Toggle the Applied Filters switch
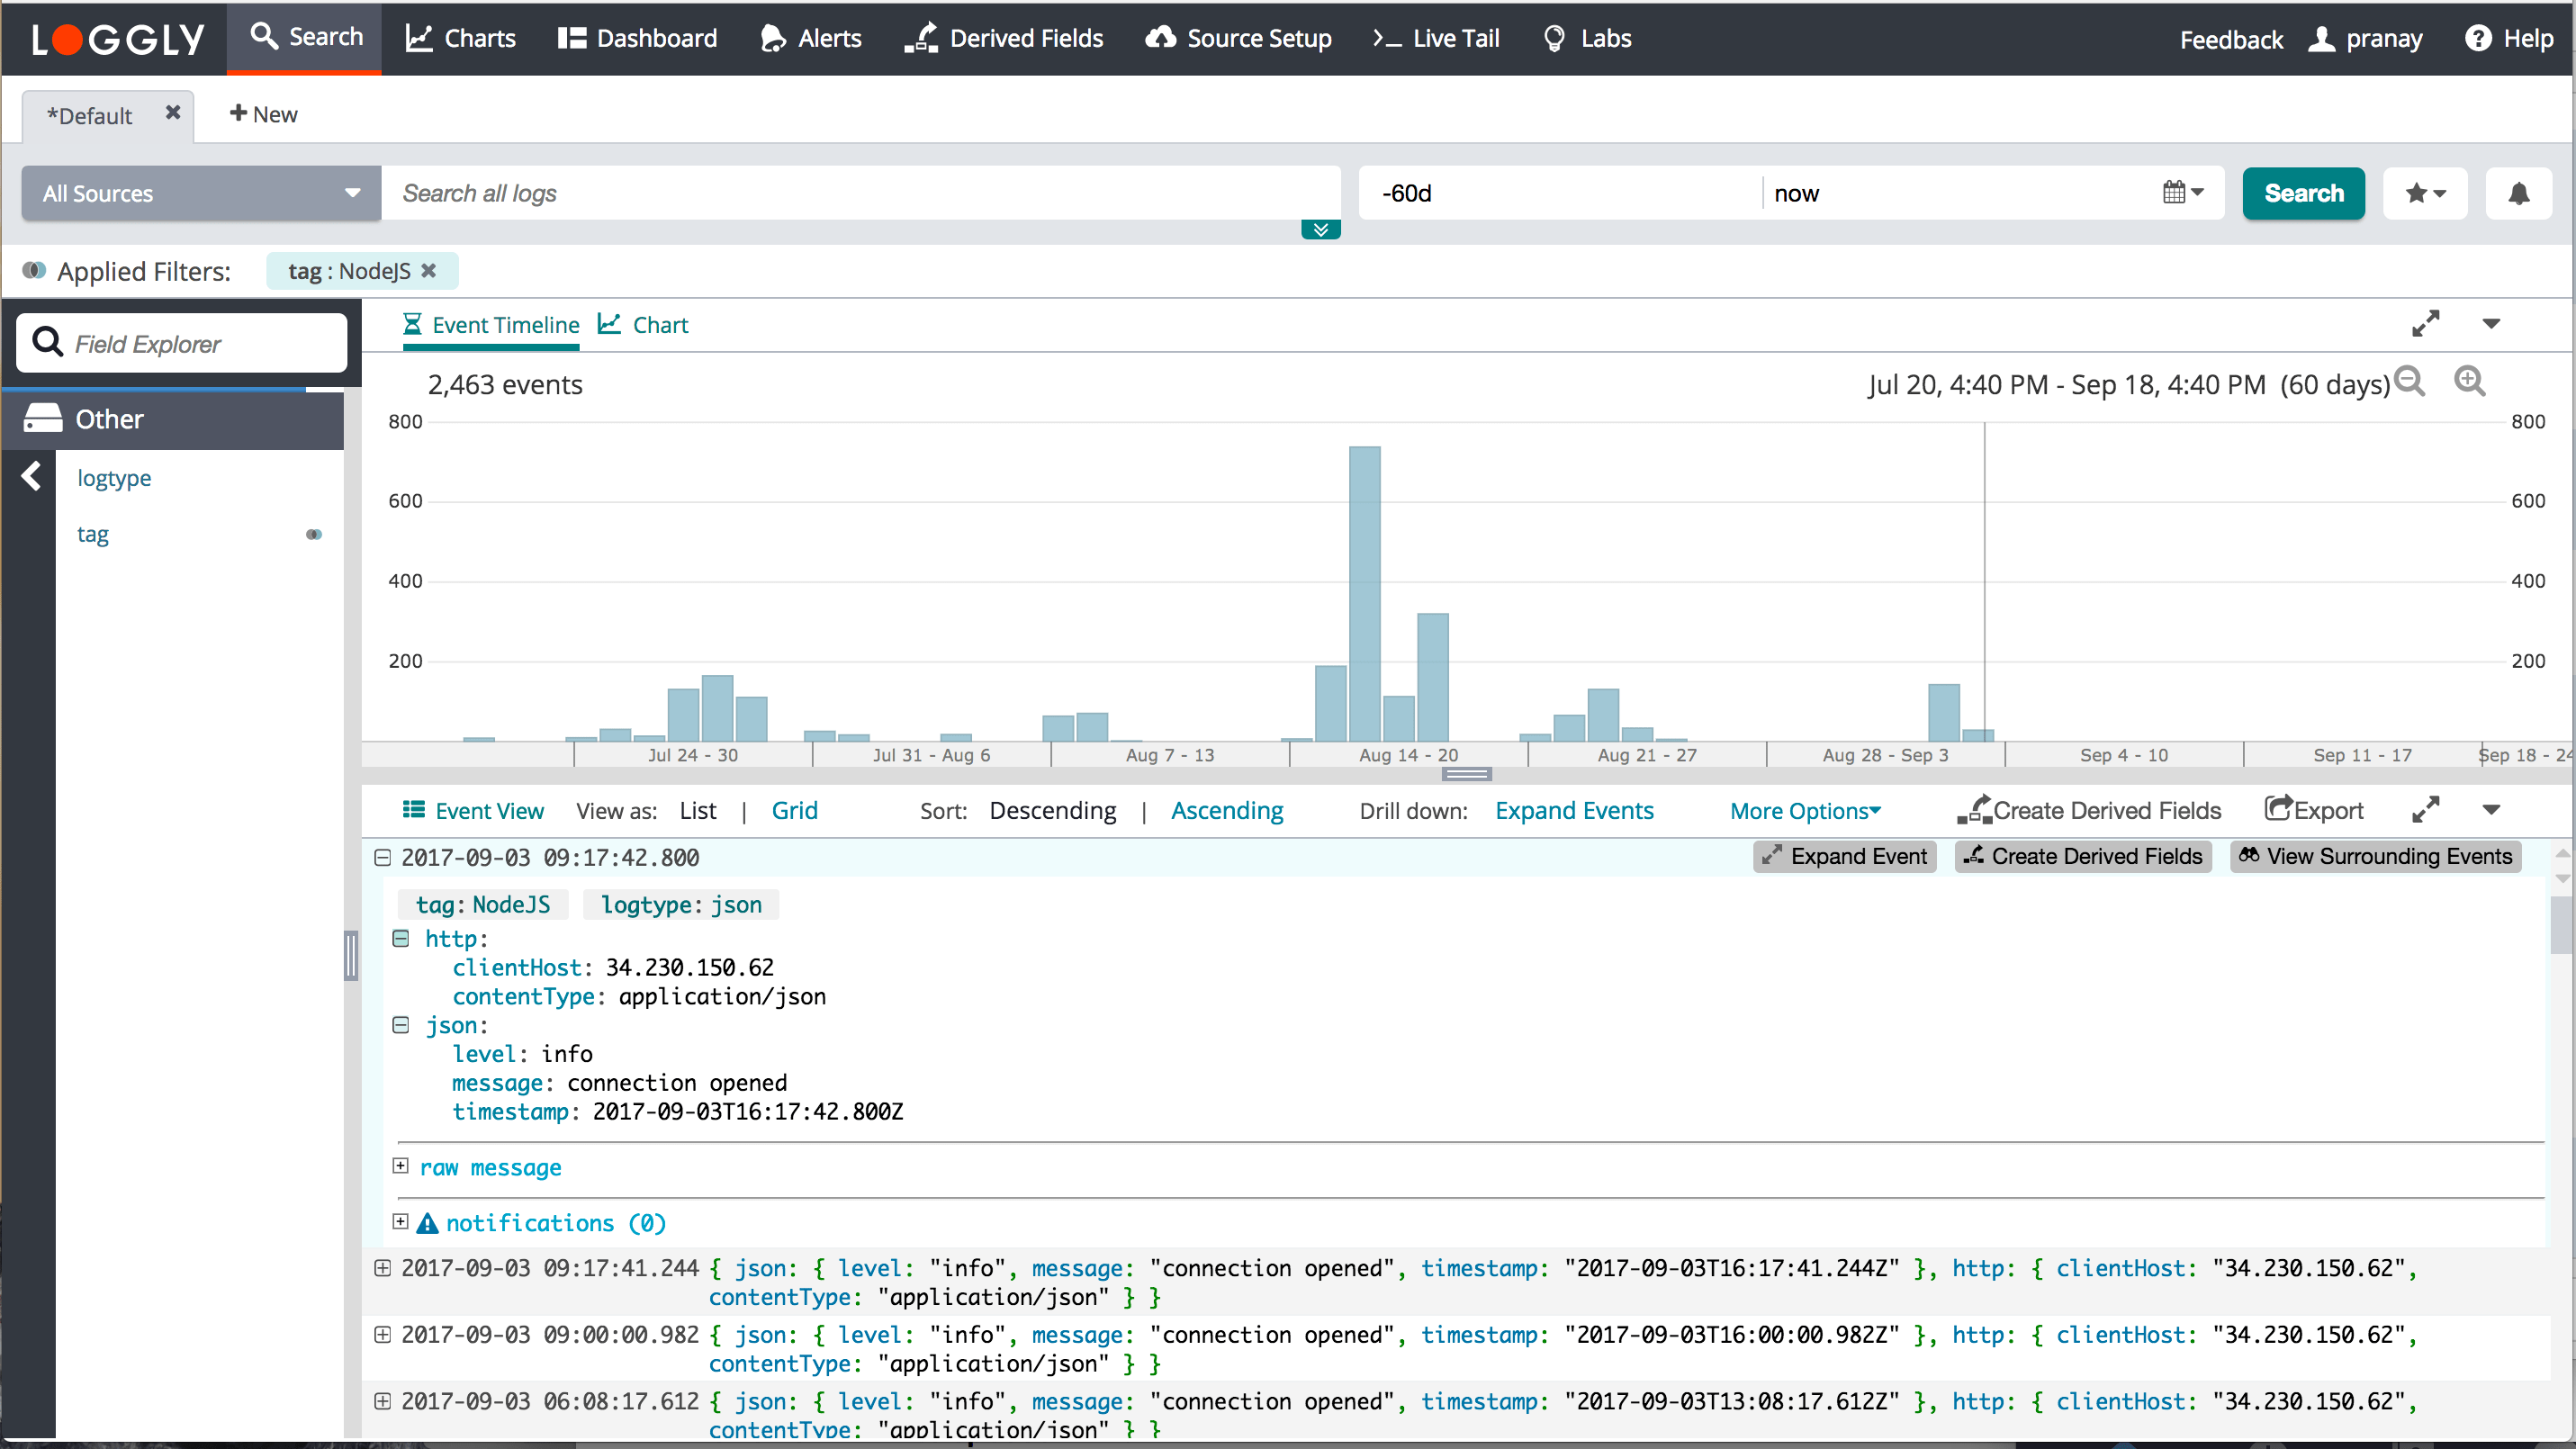 coord(35,271)
